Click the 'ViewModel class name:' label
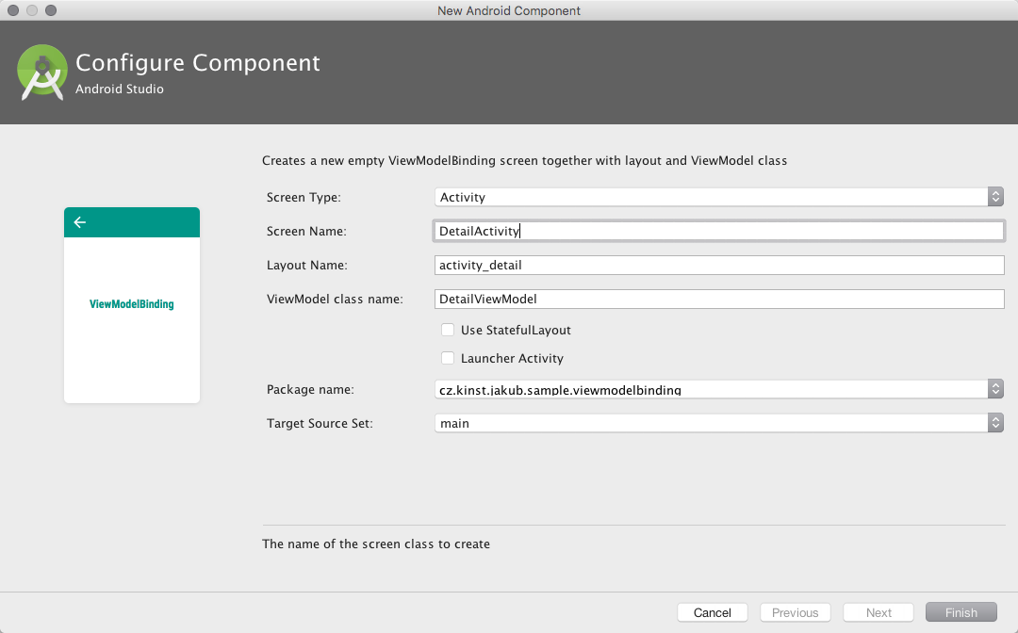 335,299
